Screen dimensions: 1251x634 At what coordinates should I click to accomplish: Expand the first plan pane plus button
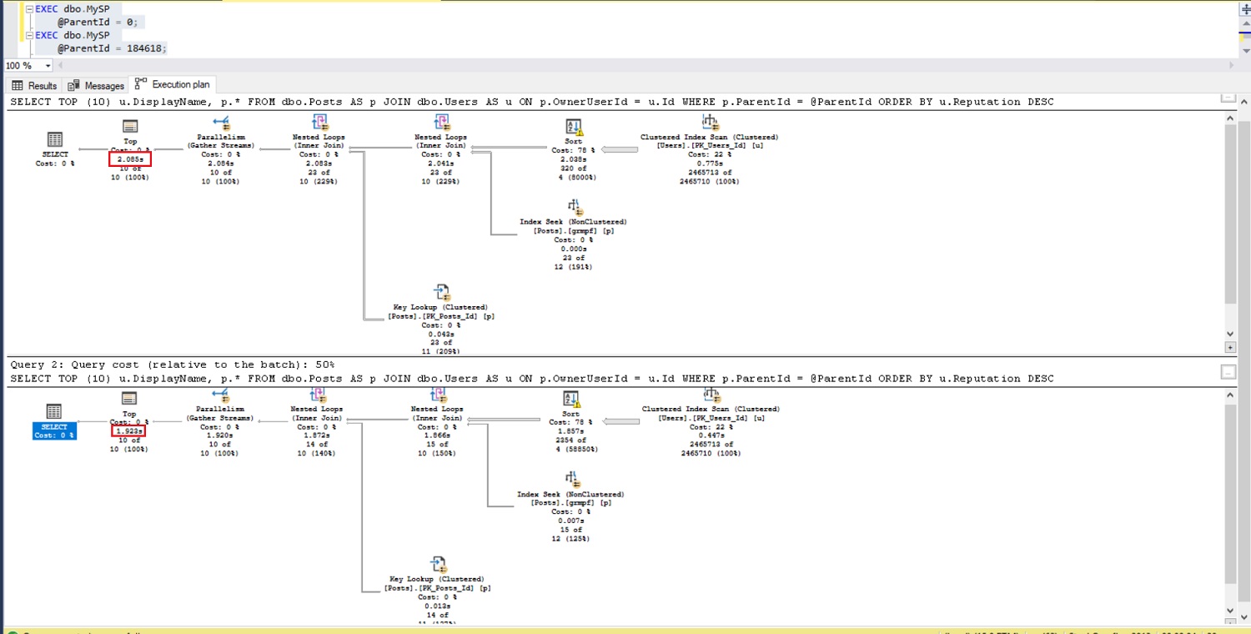pyautogui.click(x=1231, y=347)
